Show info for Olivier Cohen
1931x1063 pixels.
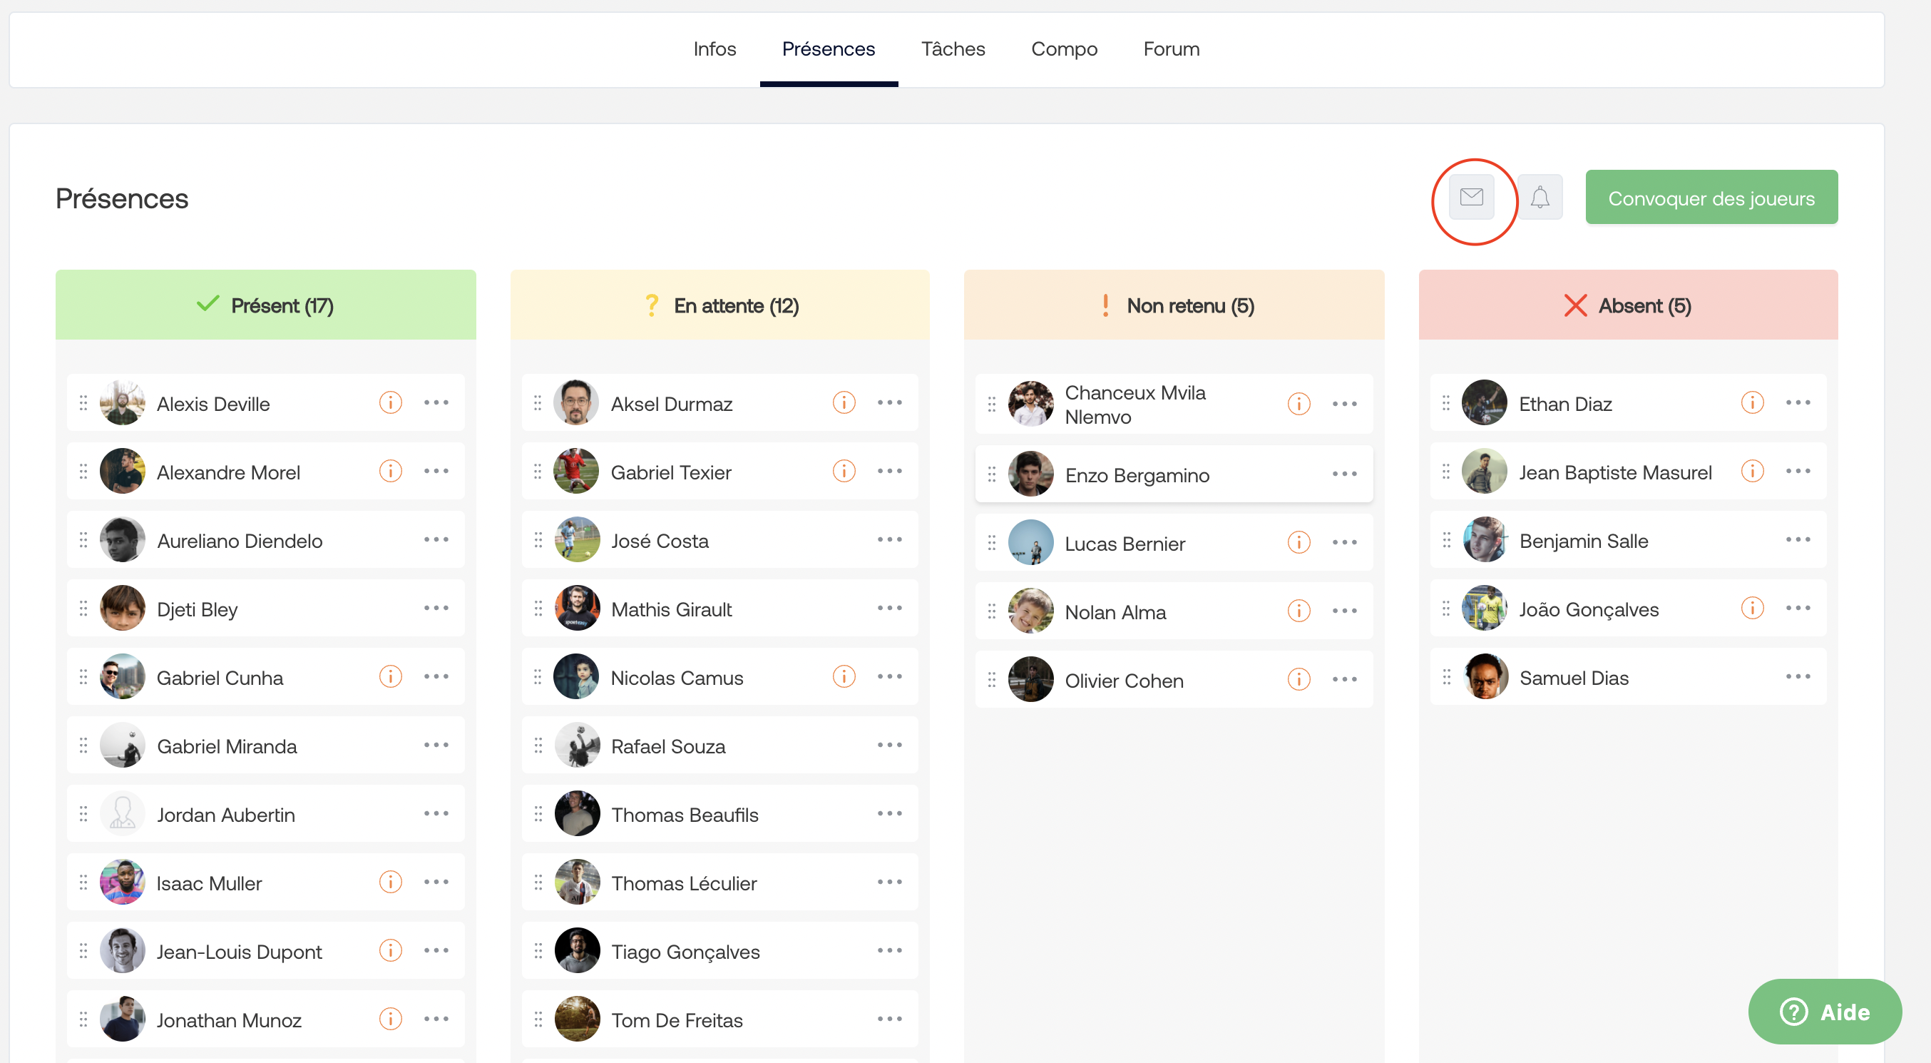[1299, 680]
